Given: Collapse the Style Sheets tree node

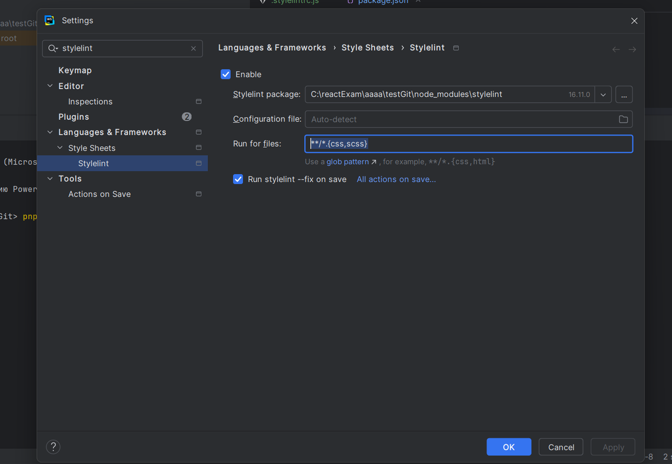Looking at the screenshot, I should coord(60,148).
